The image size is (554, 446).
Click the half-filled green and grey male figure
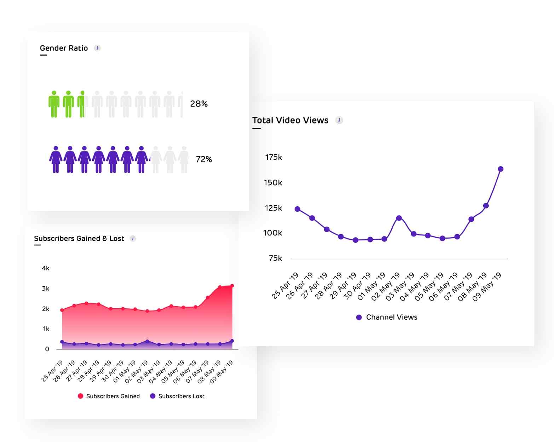82,104
